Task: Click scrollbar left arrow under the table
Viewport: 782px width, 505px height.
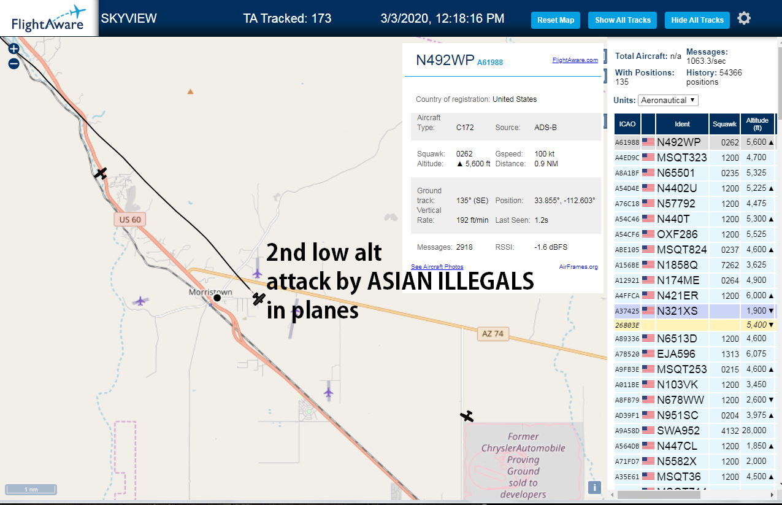Action: tap(613, 495)
